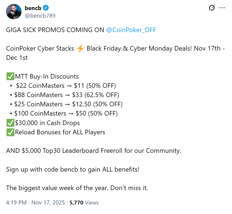Open bencb's profile picture
232x214 pixels.
tap(14, 11)
